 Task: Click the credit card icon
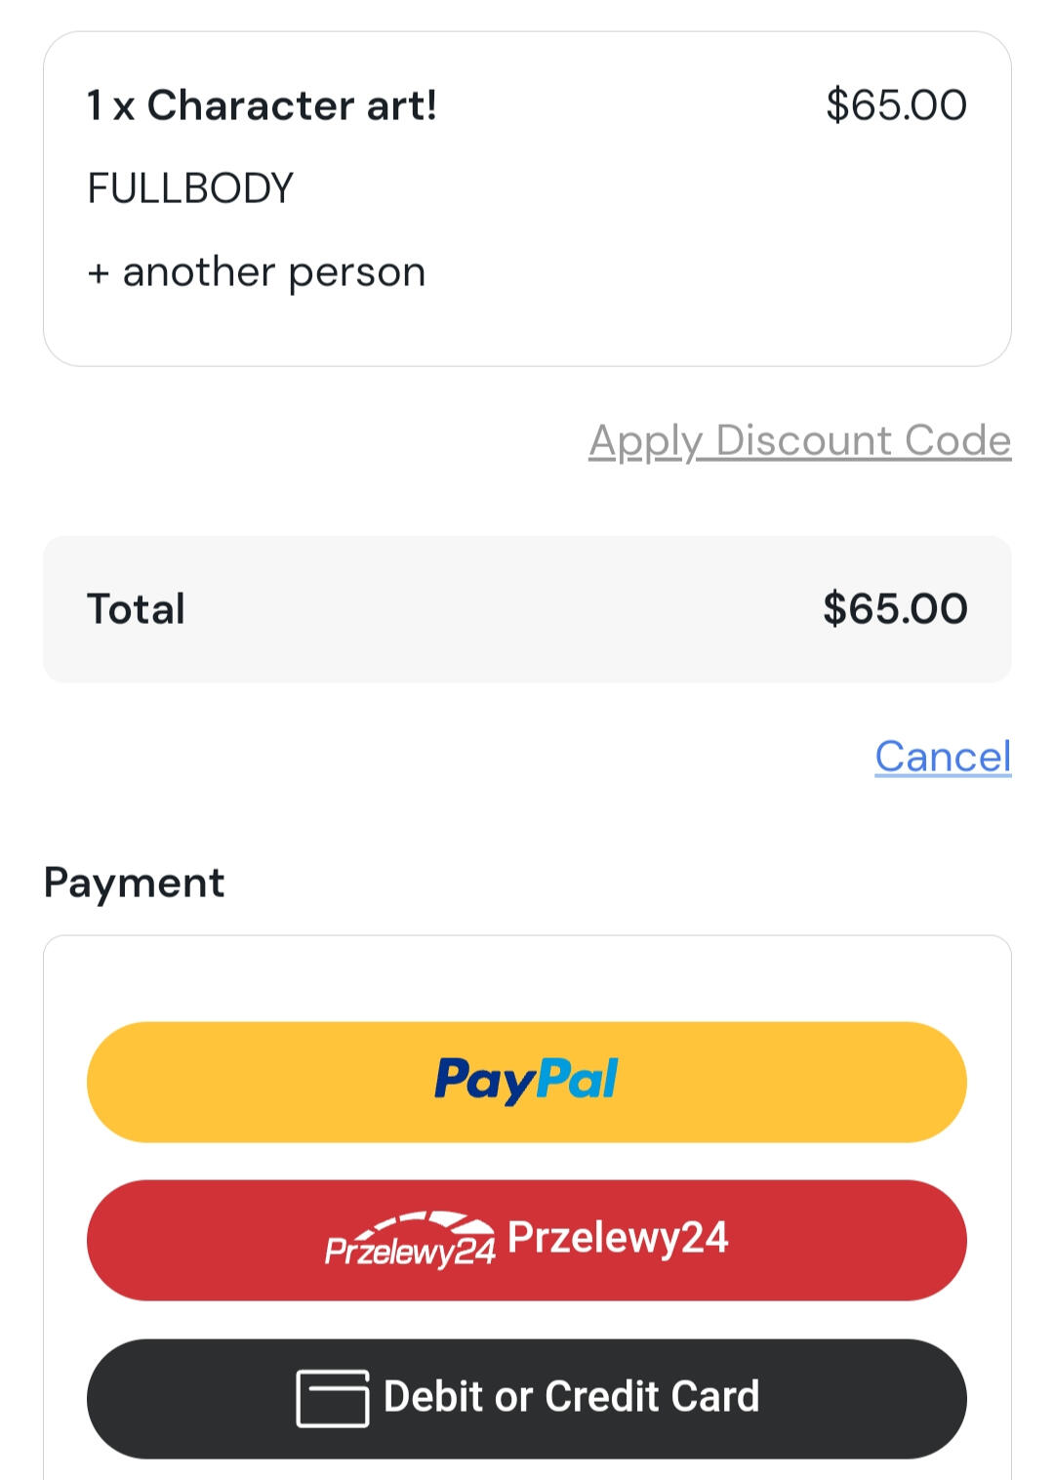coord(332,1398)
